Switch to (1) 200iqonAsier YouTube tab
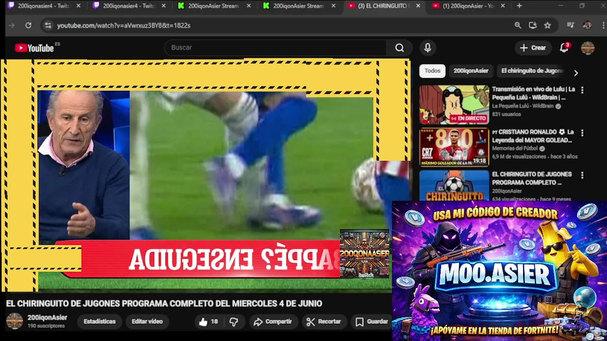The width and height of the screenshot is (607, 341). pyautogui.click(x=468, y=6)
